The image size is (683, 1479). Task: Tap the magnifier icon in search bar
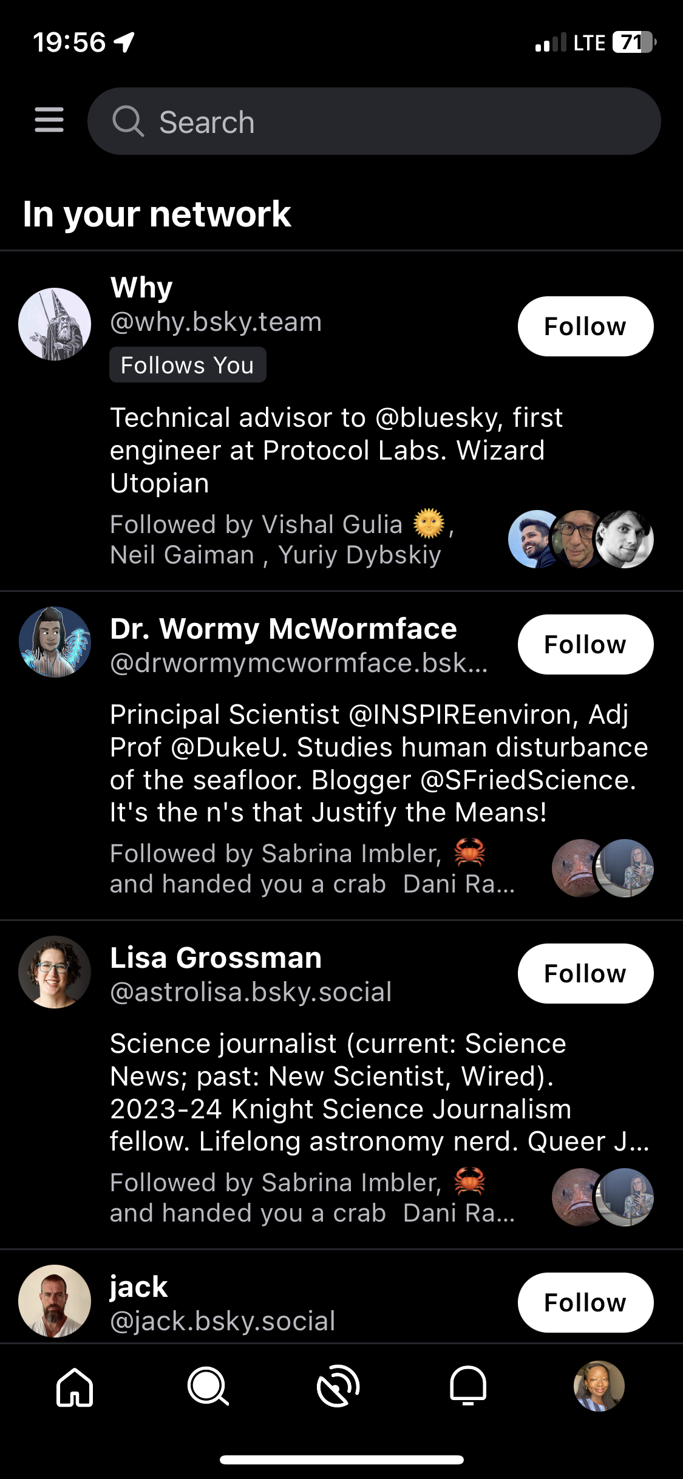point(128,121)
